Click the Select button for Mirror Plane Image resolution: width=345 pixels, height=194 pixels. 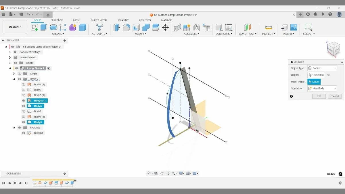(314, 82)
